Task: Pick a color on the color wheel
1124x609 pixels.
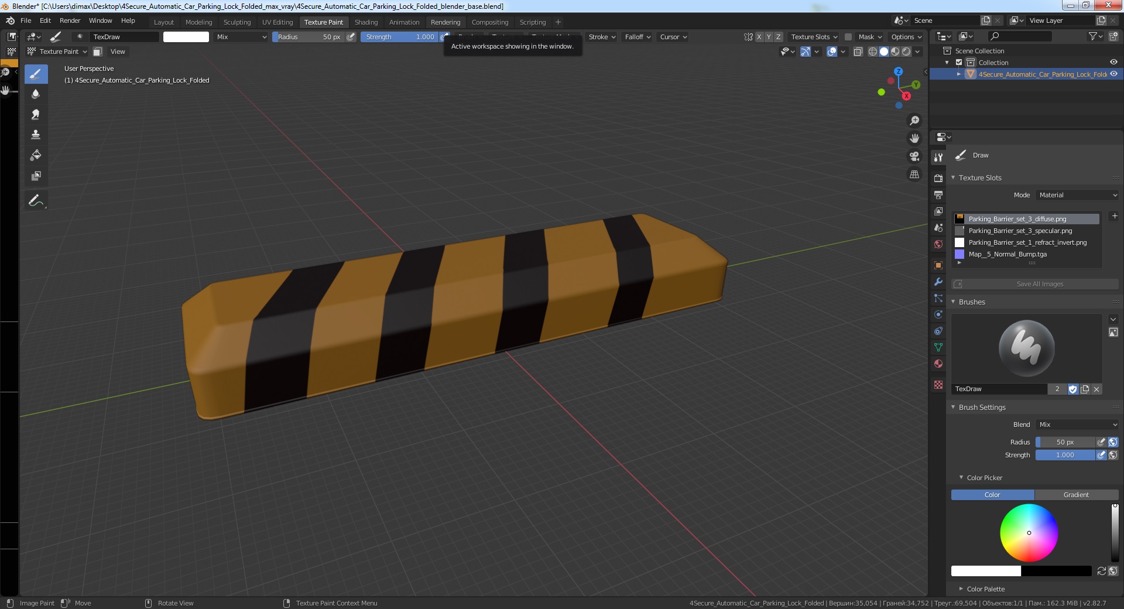Action: pos(1029,533)
